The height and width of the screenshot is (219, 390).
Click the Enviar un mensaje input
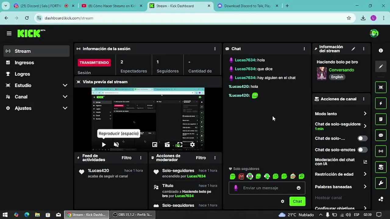click(267, 188)
